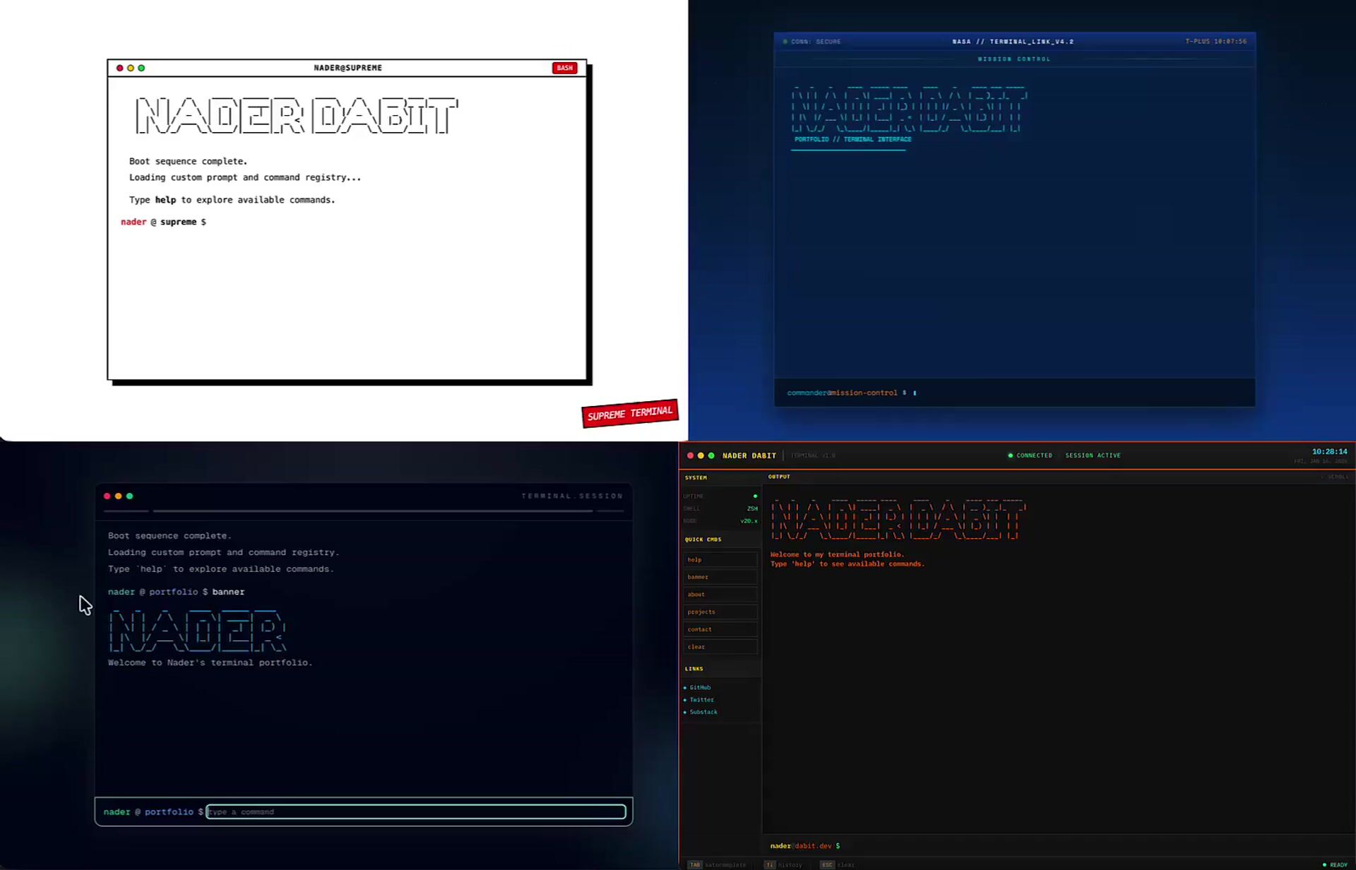1356x870 pixels.
Task: Click the SUPREME TERMINAL red sticker
Action: pyautogui.click(x=629, y=413)
